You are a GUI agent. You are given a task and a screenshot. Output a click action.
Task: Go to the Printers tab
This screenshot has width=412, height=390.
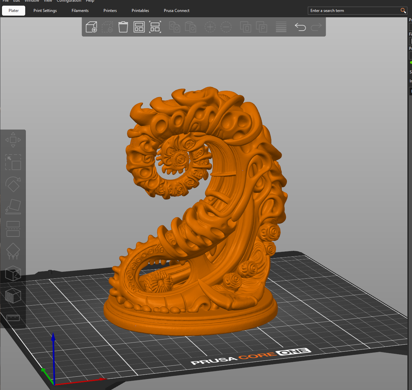(x=110, y=11)
